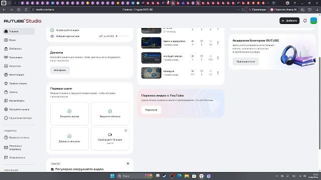
Task: Open the notifications bell icon
Action: point(305,20)
